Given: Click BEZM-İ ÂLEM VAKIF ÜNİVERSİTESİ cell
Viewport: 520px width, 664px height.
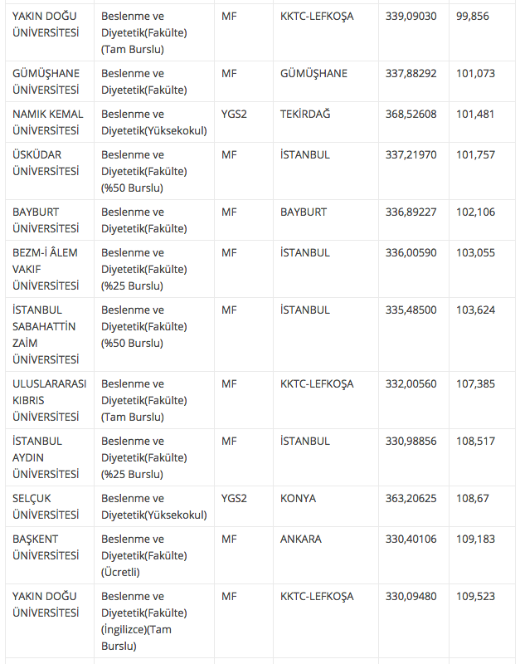Looking at the screenshot, I should [x=46, y=269].
